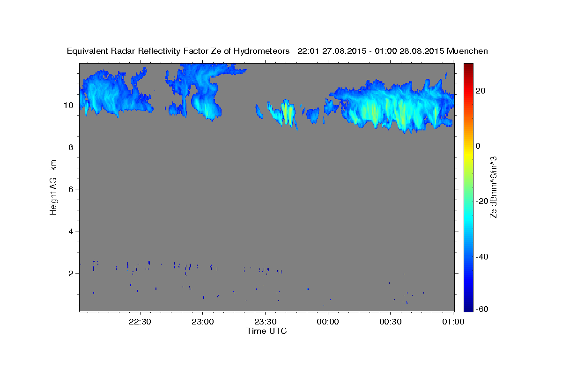Viewport: 562px width, 374px height.
Task: Click the height axis label '10'
Action: [68, 105]
